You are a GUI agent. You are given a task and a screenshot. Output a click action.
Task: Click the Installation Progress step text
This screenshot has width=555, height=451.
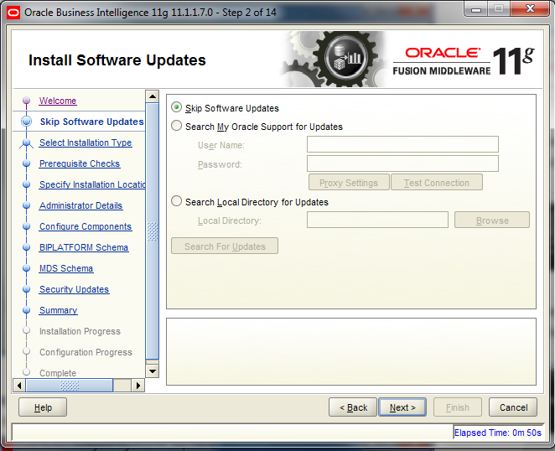(80, 331)
